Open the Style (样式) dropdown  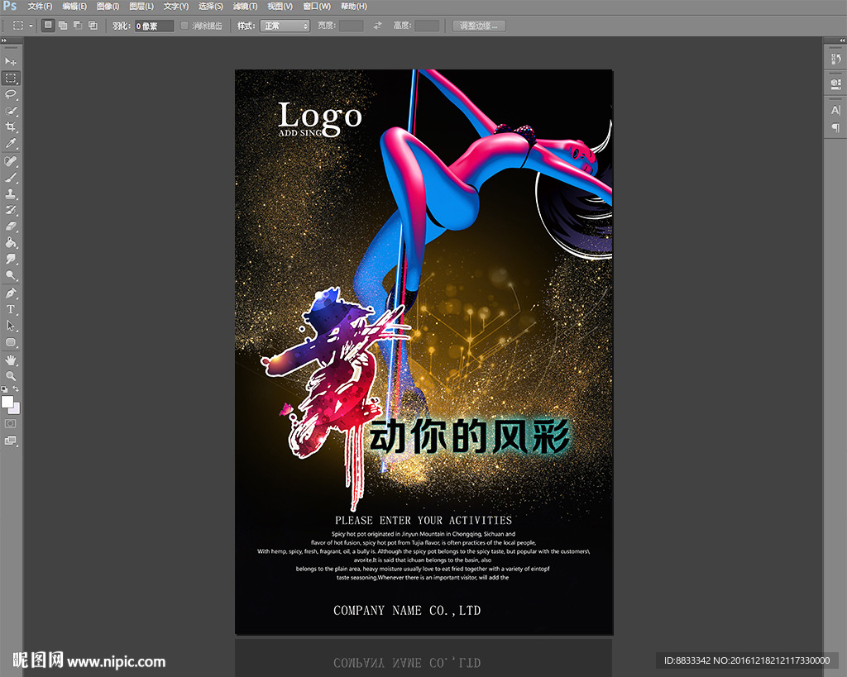(285, 26)
